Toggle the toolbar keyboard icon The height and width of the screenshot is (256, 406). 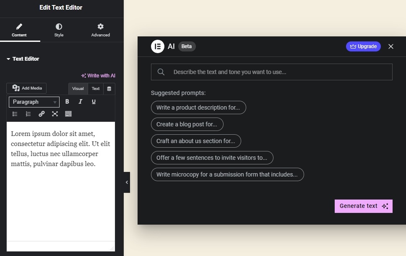(x=68, y=114)
